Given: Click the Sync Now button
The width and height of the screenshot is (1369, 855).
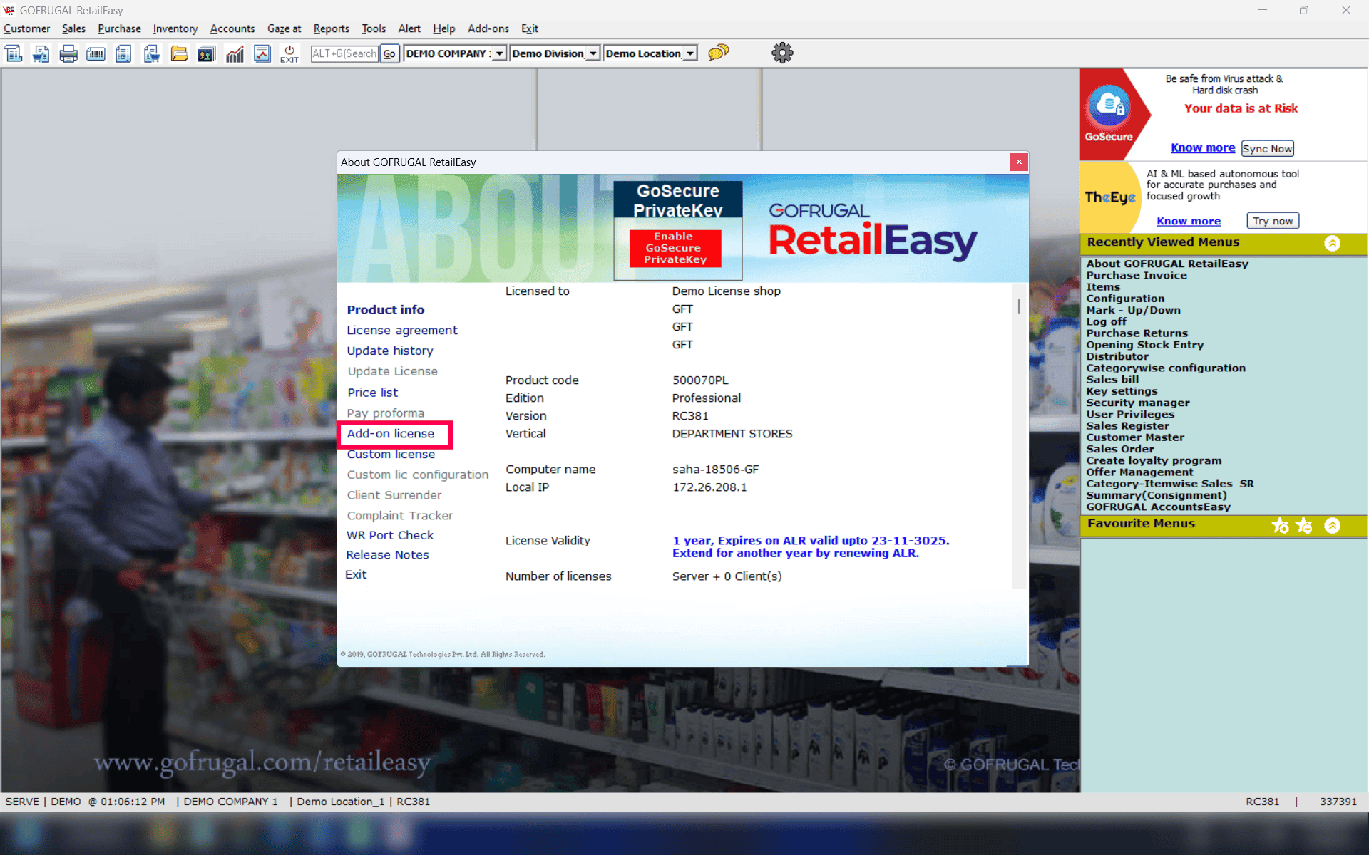Looking at the screenshot, I should coord(1267,148).
